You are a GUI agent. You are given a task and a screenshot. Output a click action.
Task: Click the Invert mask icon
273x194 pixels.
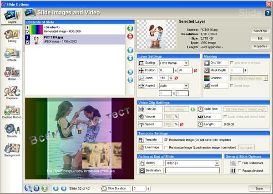[x=207, y=86]
